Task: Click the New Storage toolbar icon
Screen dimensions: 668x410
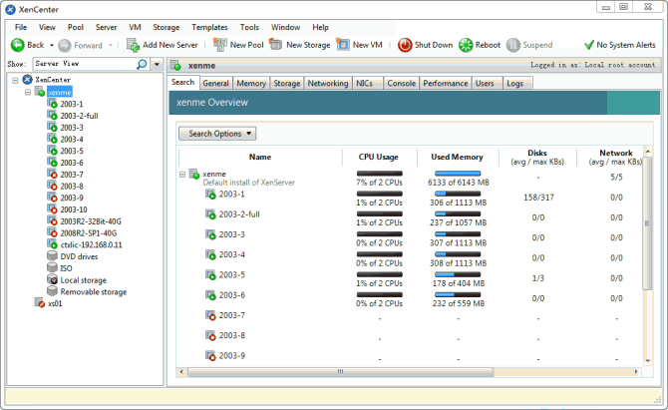Action: [276, 44]
